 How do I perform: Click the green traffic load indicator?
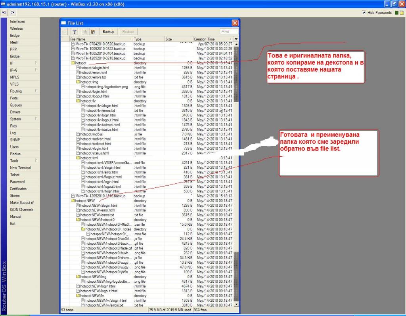coord(396,13)
